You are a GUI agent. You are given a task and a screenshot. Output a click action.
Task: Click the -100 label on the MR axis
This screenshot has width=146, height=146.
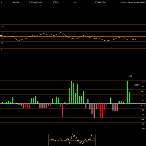tap(143, 129)
